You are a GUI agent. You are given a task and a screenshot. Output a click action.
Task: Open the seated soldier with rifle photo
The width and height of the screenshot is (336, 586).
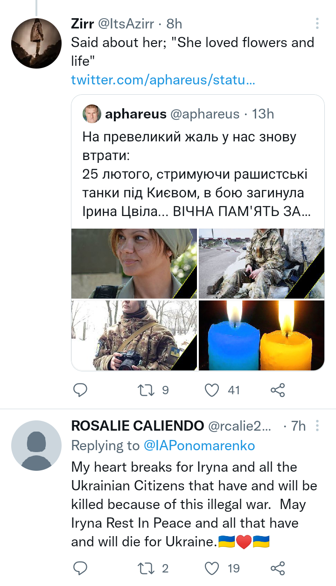click(x=261, y=264)
